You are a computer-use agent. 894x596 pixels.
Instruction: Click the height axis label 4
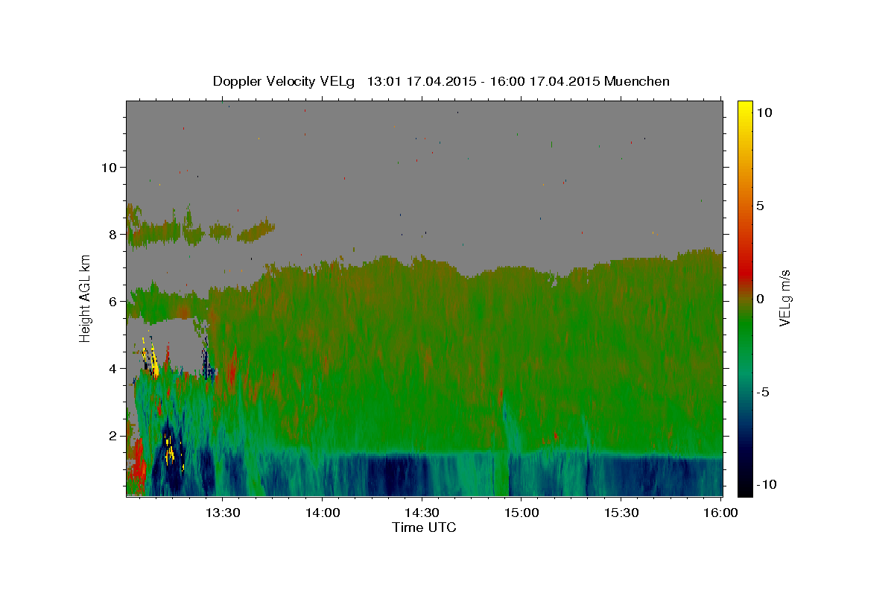[x=113, y=369]
